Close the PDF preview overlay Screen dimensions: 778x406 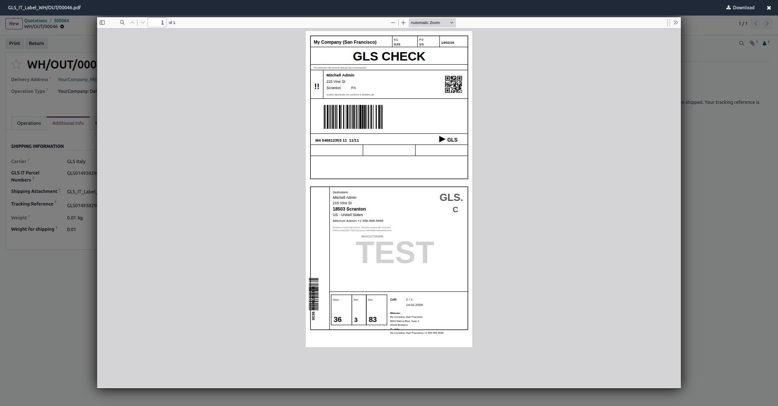[x=769, y=8]
